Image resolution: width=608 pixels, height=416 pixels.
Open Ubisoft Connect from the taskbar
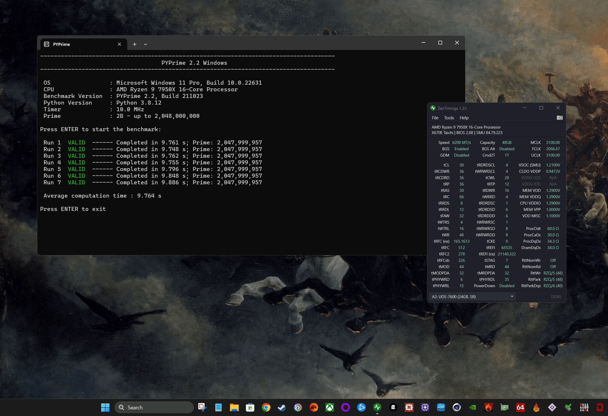tap(298, 407)
